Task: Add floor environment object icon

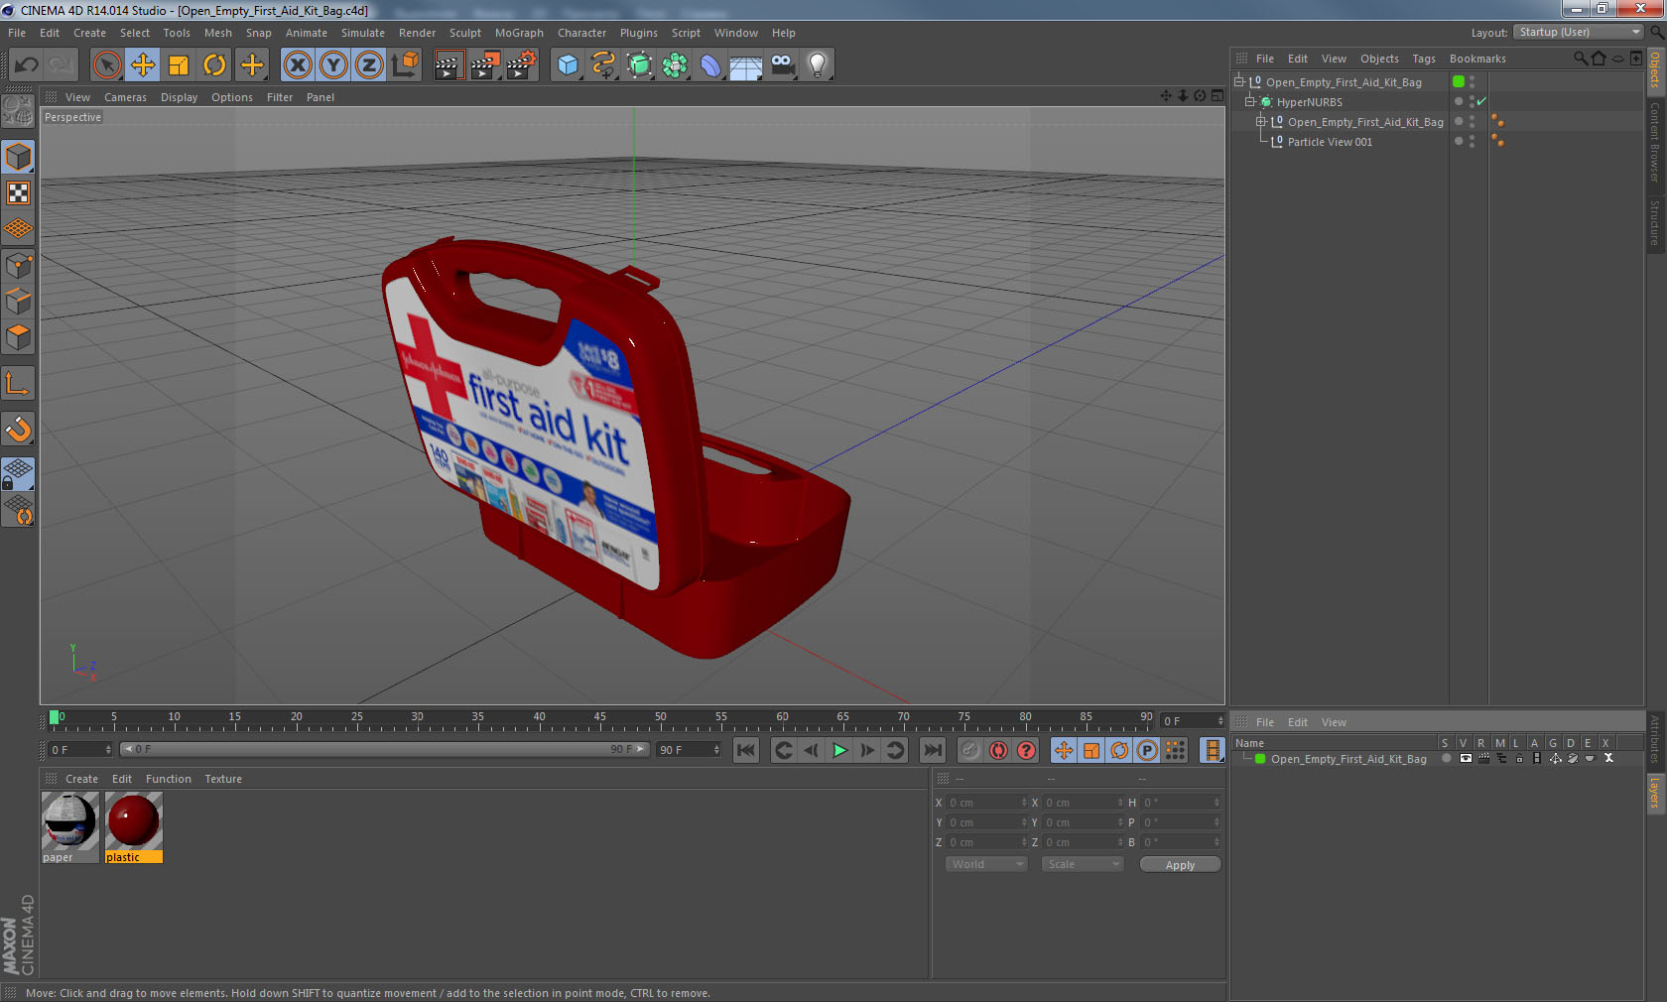Action: [x=746, y=65]
